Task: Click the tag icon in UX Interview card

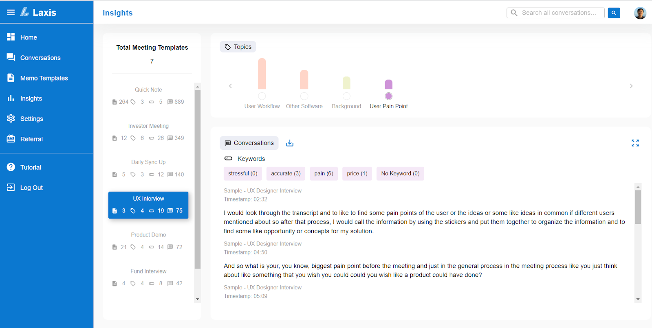Action: tap(133, 211)
